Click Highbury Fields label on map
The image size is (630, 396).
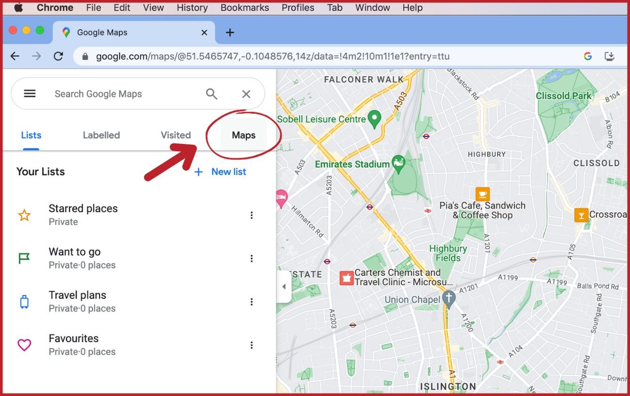[x=448, y=253]
